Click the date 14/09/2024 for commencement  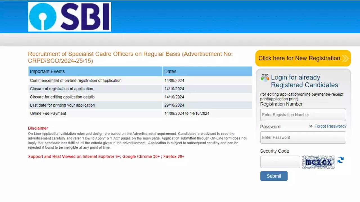[174, 81]
